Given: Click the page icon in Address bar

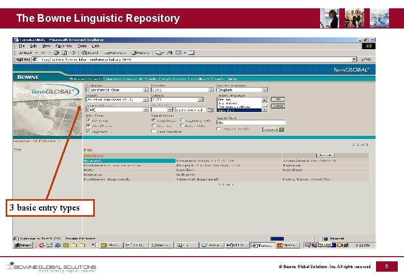Looking at the screenshot, I should tap(35, 59).
